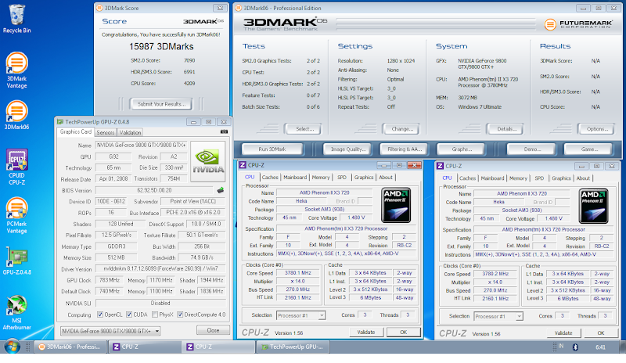Open the CPUID CPU-Z desktop shortcut

(x=16, y=167)
